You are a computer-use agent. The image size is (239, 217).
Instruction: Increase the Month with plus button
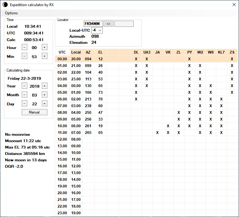(44, 95)
